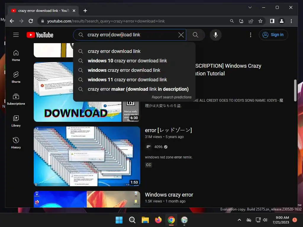Open the error red zone video thumbnail

click(87, 156)
